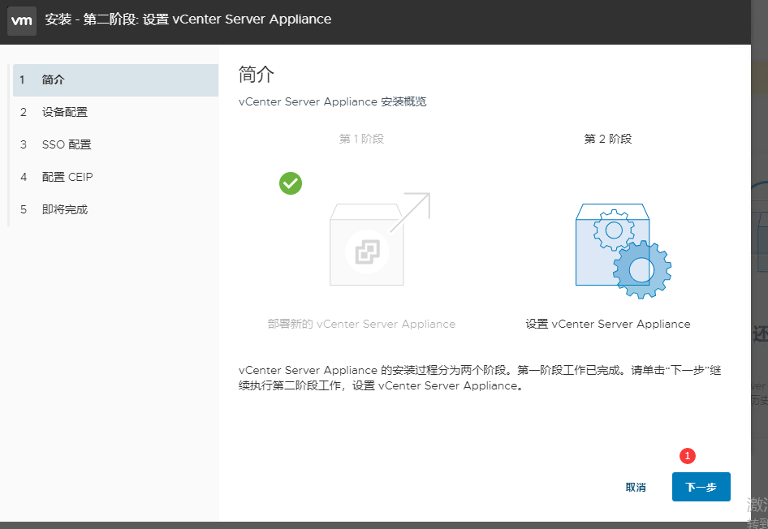
Task: Click the diagonal arrow on stage 1 graphic
Action: tap(412, 211)
